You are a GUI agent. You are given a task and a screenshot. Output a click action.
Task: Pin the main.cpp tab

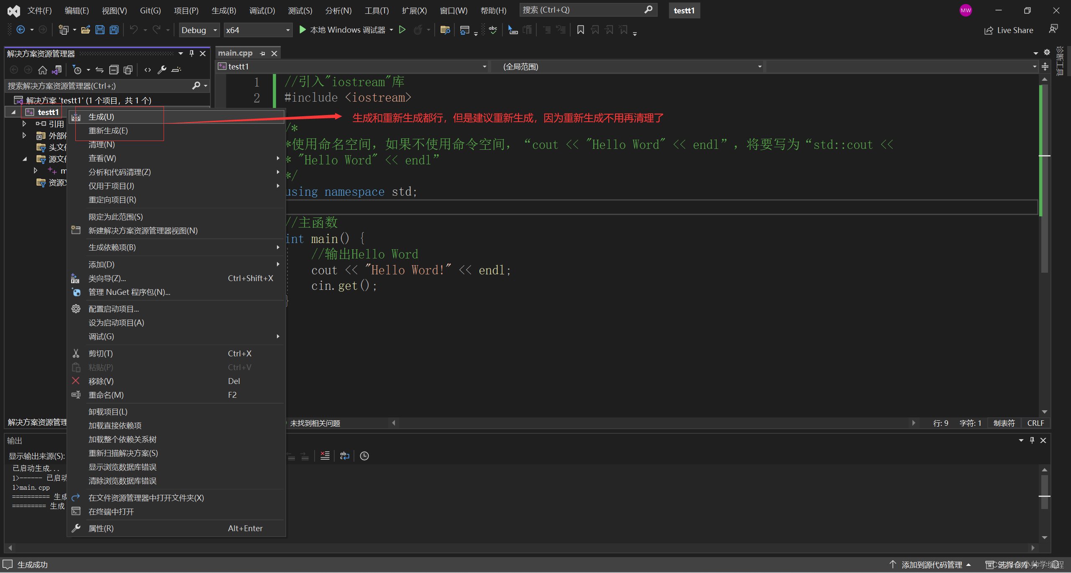262,53
